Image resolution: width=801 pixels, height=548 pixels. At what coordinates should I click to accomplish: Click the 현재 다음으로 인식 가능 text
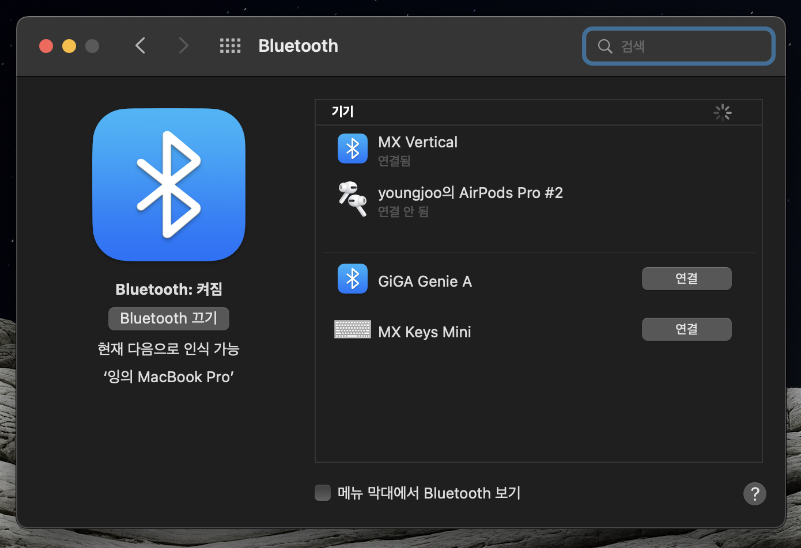pyautogui.click(x=169, y=349)
